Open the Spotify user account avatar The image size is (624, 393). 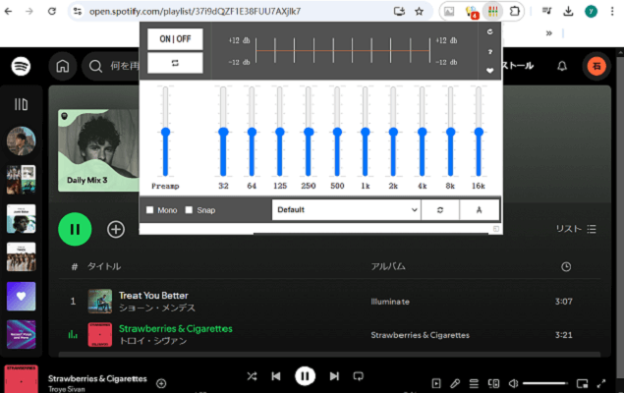596,66
